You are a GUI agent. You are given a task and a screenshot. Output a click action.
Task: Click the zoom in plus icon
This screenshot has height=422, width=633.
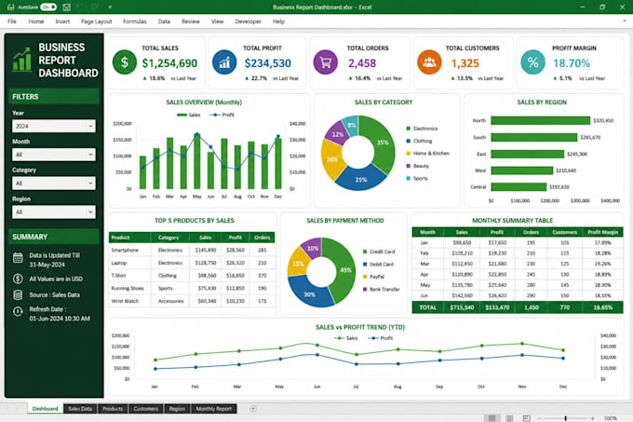point(593,418)
